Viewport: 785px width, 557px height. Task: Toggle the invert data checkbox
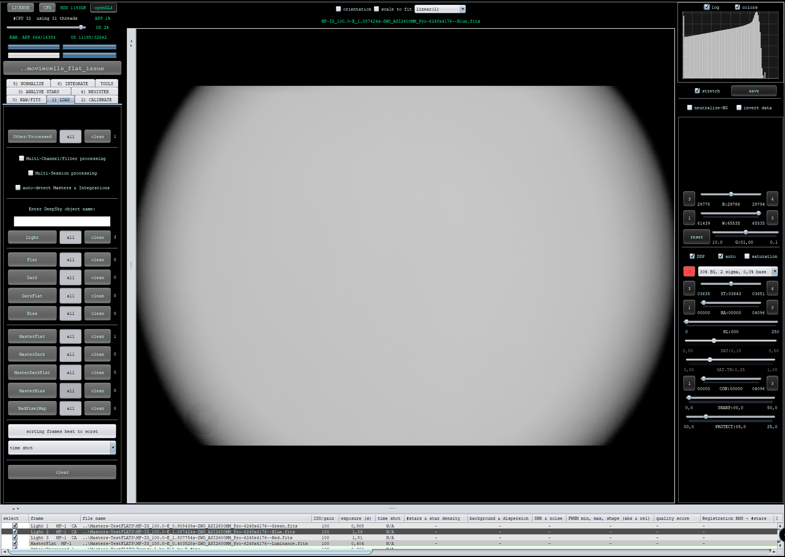tap(739, 107)
